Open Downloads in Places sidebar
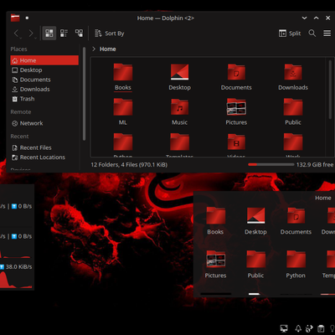Screen dimensions: 335x335 click(44, 90)
